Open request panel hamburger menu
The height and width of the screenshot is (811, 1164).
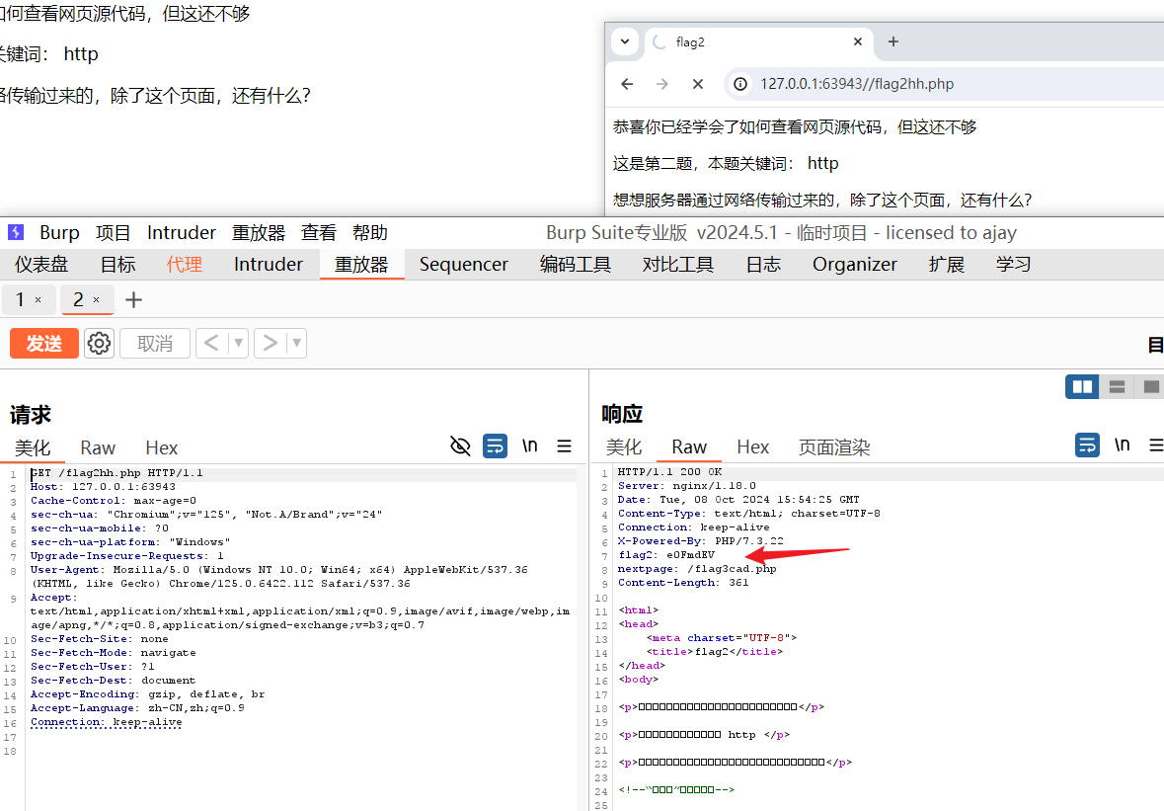(x=564, y=446)
